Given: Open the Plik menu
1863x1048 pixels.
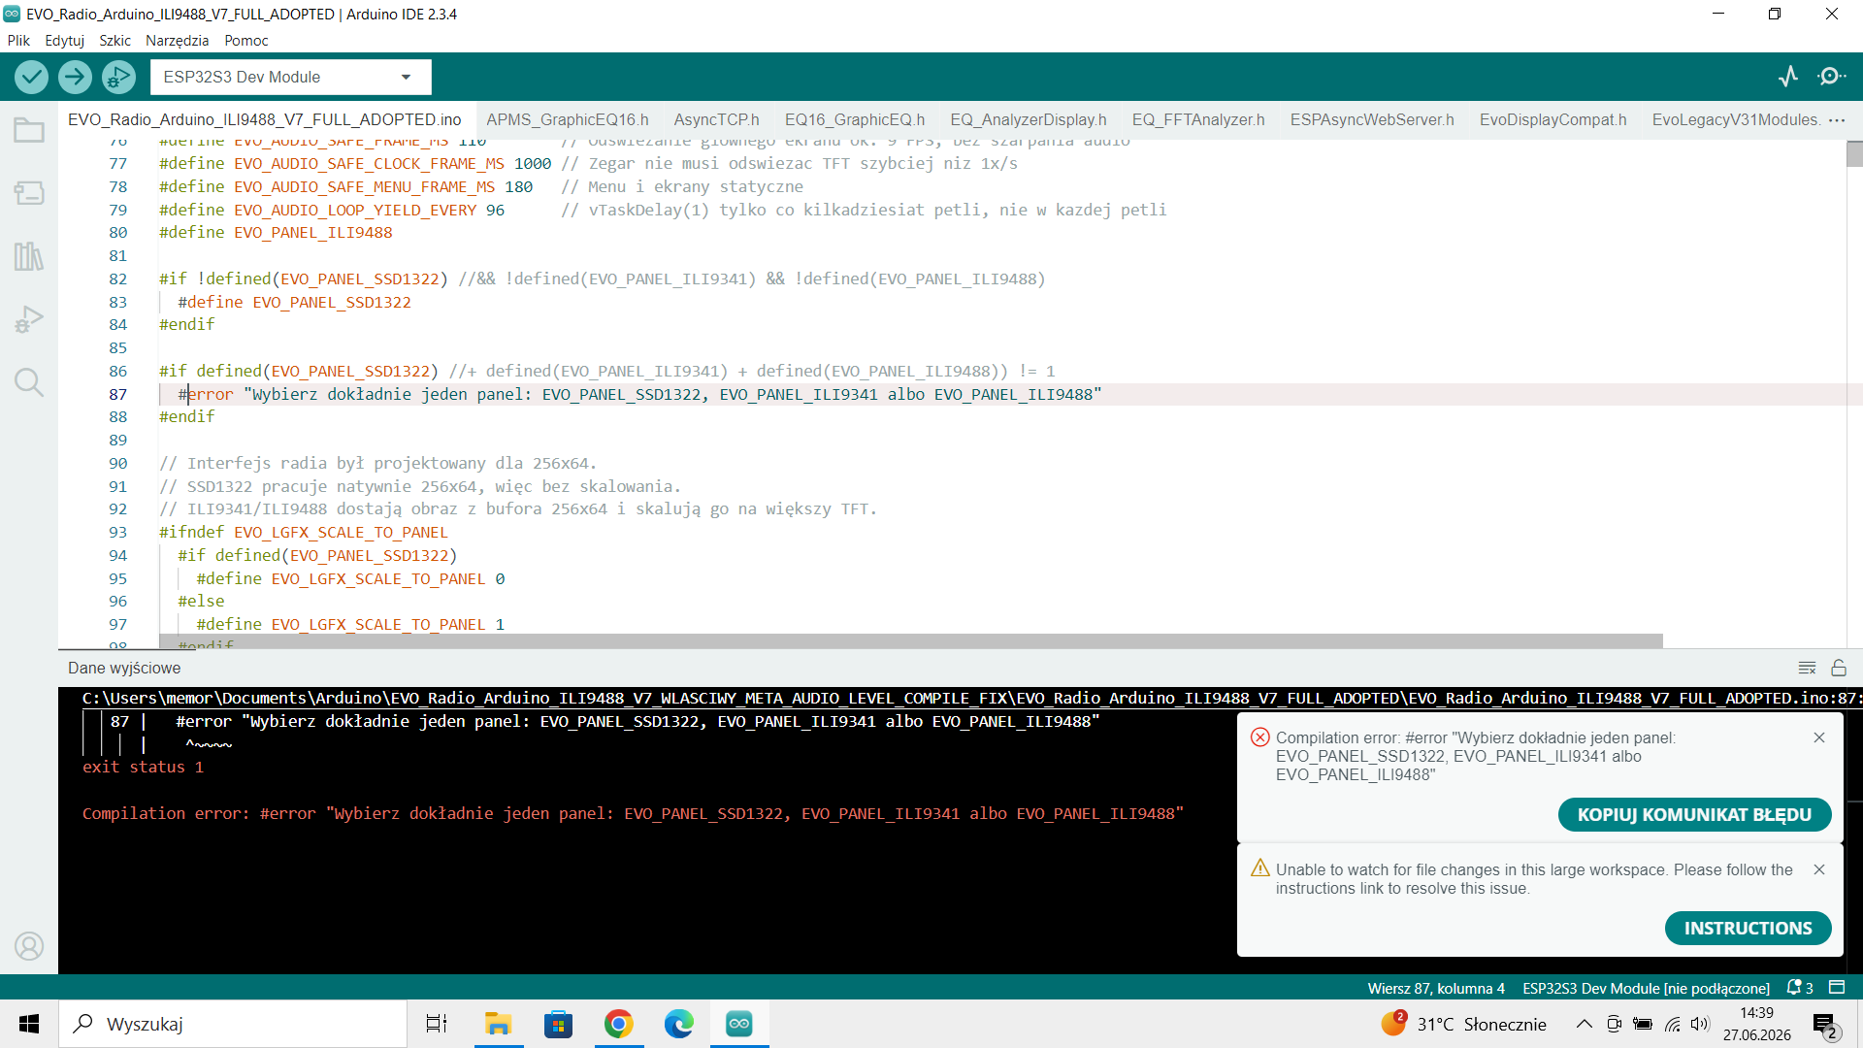Looking at the screenshot, I should coord(18,41).
